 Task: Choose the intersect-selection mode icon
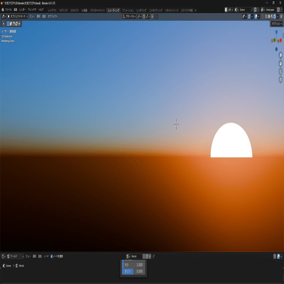point(19,24)
